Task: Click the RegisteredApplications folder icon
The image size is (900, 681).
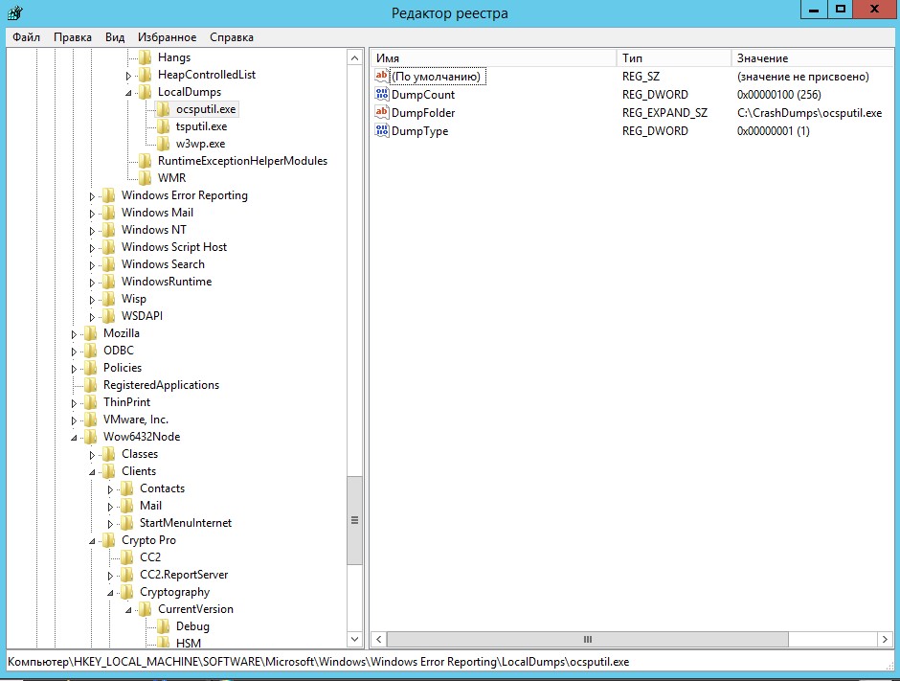Action: [x=91, y=385]
